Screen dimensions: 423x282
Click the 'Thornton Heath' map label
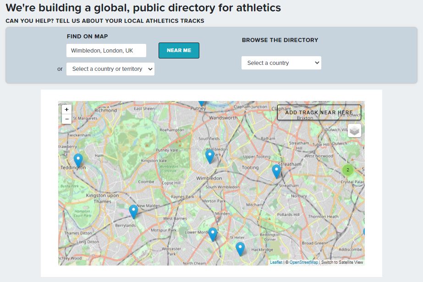pyautogui.click(x=323, y=217)
